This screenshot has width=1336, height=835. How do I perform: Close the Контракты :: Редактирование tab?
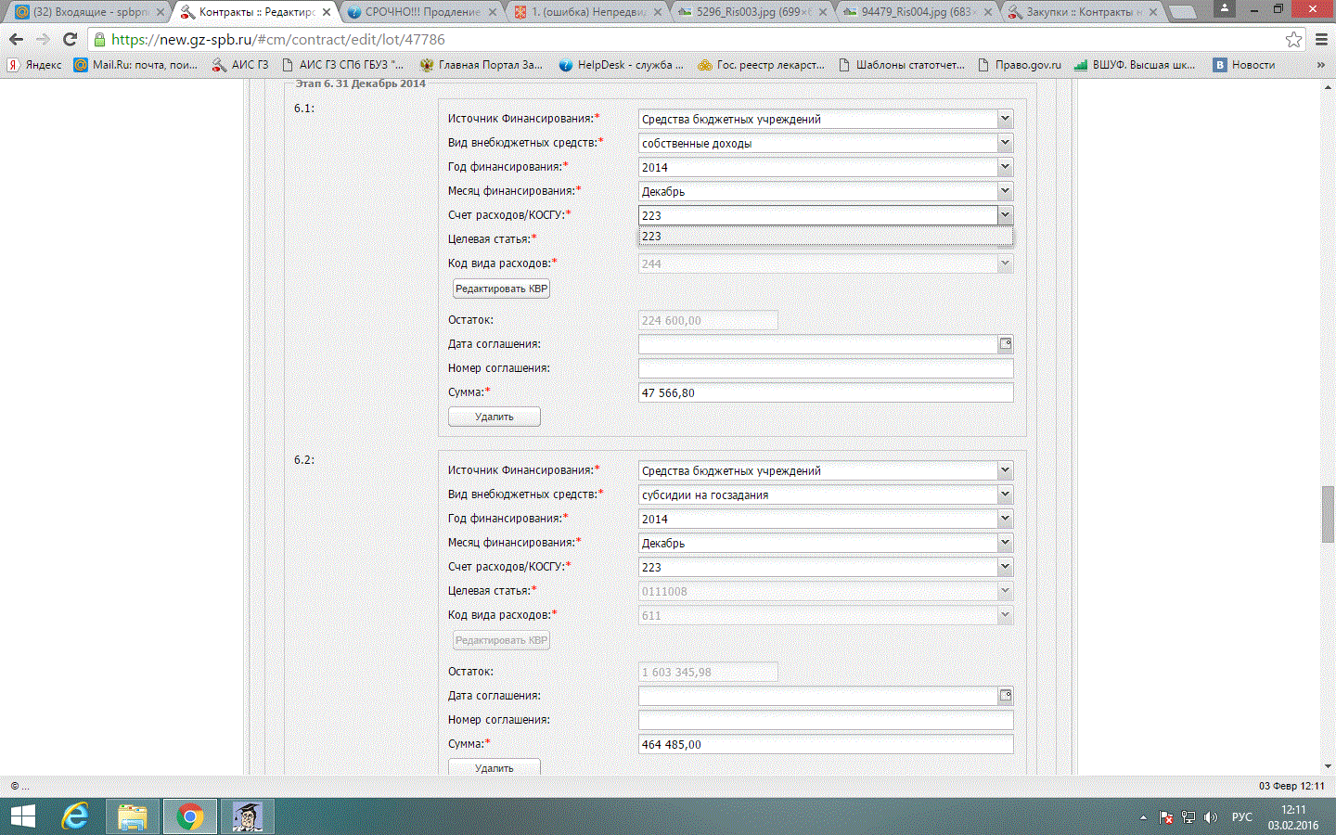pos(327,12)
